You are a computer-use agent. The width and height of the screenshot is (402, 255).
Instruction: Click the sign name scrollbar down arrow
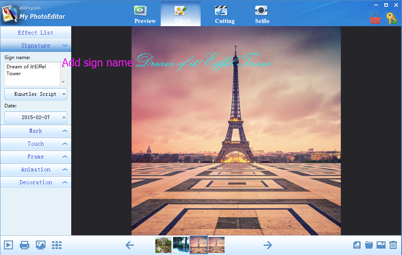pyautogui.click(x=63, y=82)
